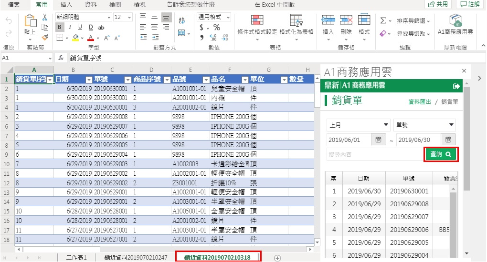Click the Wrap Text icon
487x262 pixels.
[182, 20]
